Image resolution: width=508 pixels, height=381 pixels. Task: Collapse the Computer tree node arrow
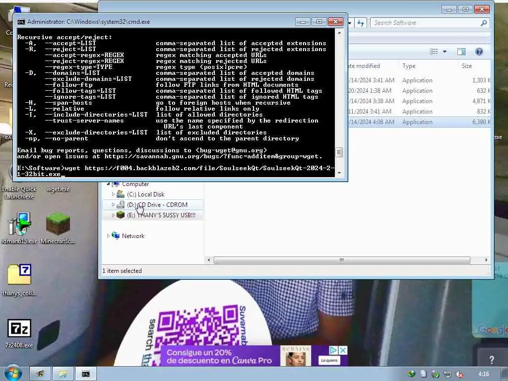(x=108, y=185)
